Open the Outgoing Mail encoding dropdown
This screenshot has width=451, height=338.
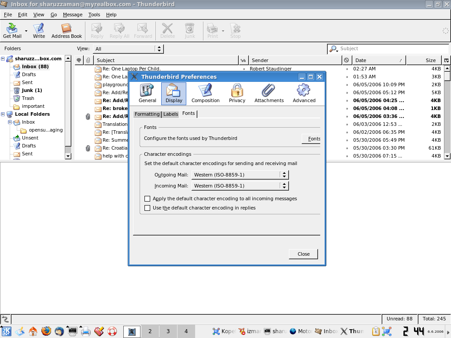pos(240,174)
